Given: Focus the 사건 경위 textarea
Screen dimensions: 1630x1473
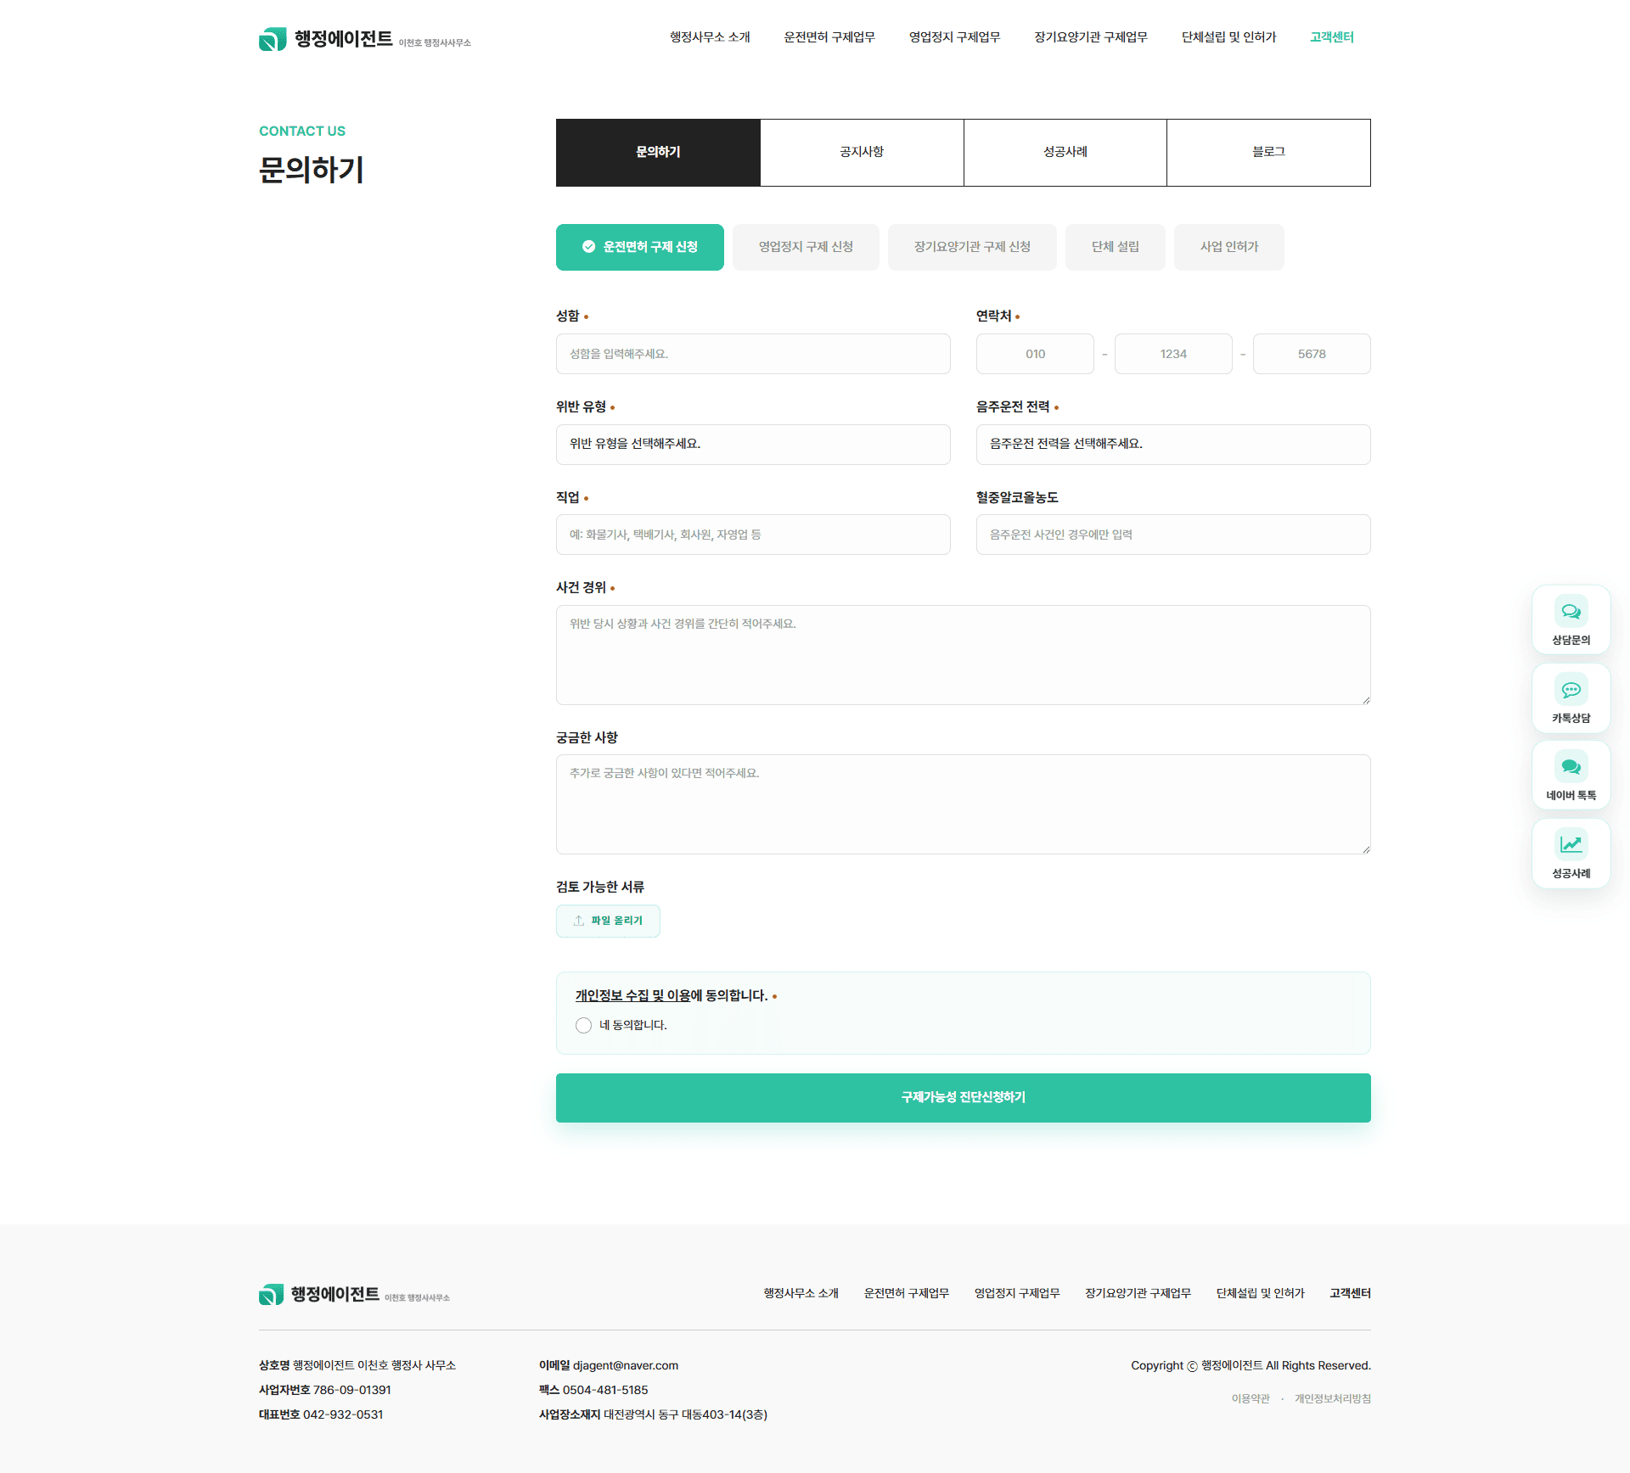Looking at the screenshot, I should 963,655.
